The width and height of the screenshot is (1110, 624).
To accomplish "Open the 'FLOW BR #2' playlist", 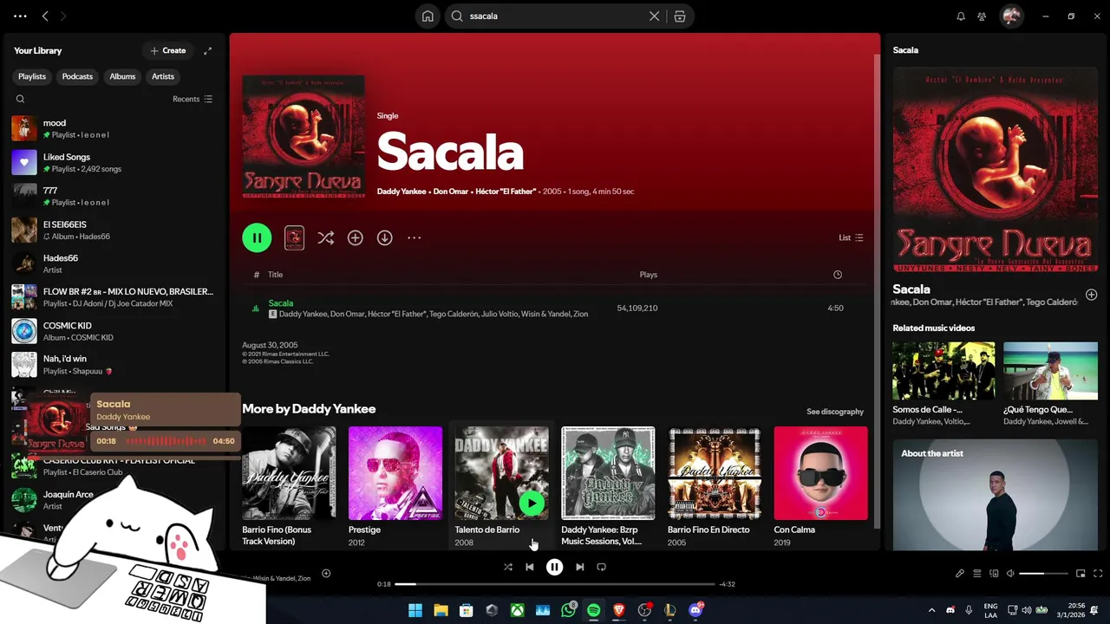I will 114,297.
